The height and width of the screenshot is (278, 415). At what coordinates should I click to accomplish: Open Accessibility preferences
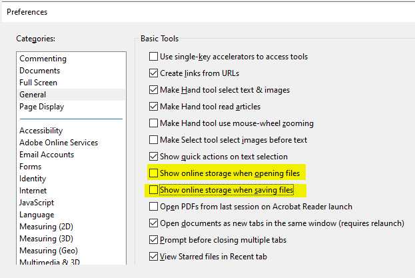point(41,131)
